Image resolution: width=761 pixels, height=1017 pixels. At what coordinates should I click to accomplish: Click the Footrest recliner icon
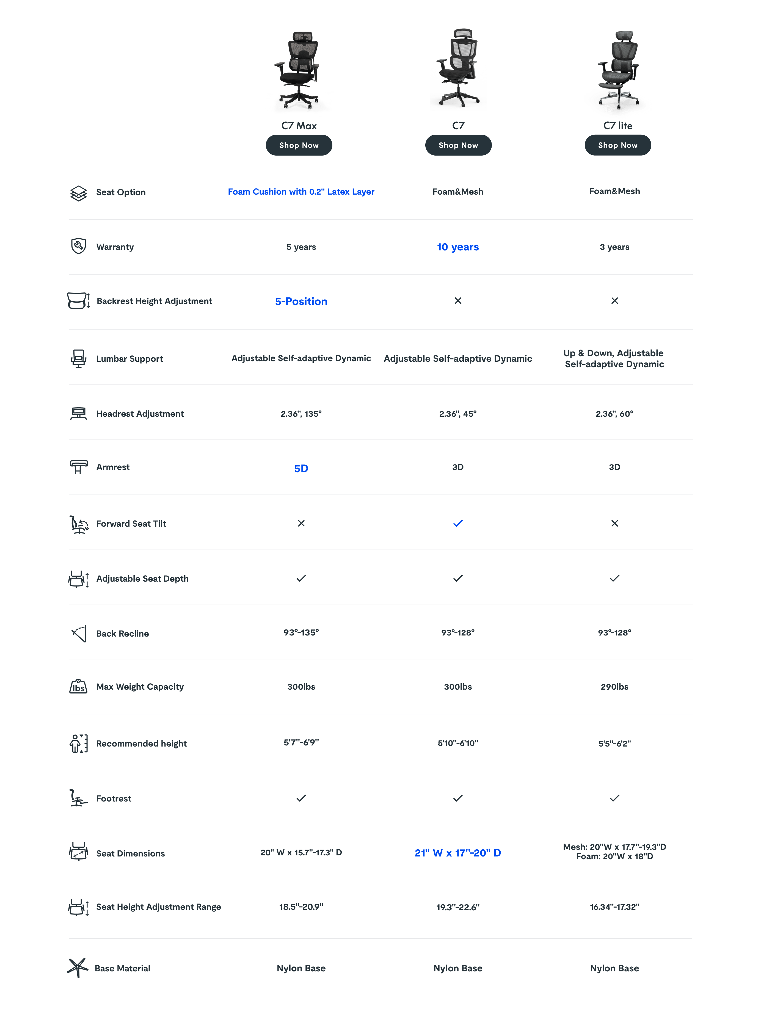[79, 798]
